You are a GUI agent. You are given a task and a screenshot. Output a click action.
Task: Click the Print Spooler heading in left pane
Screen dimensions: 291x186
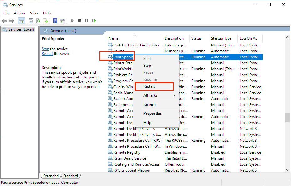(x=53, y=39)
